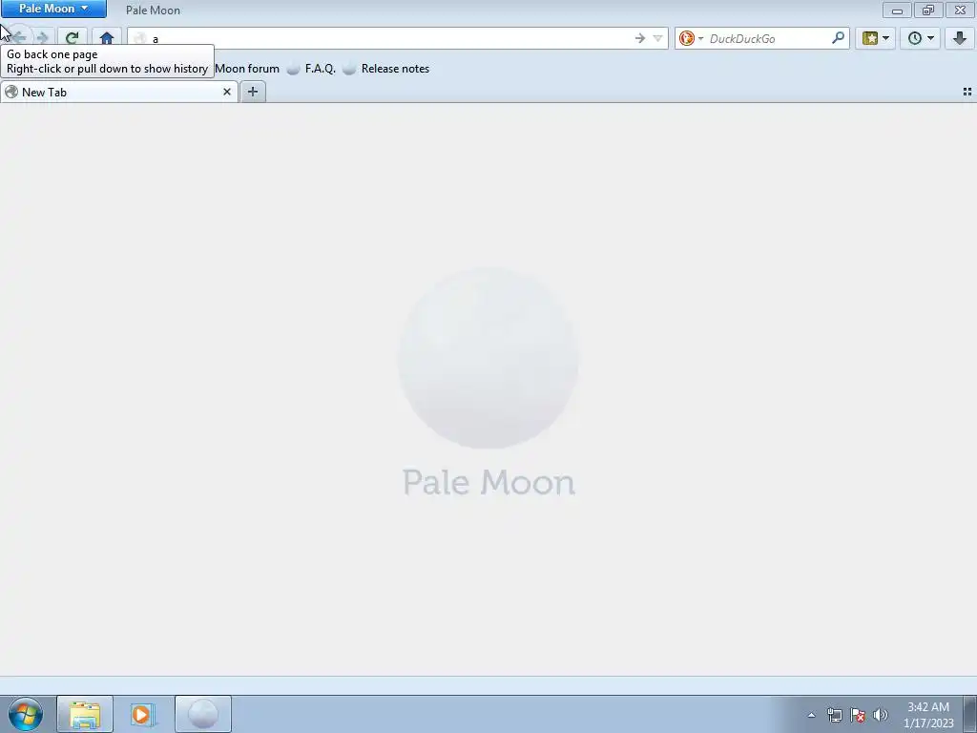
Task: Open the Windows Start menu
Action: [x=26, y=714]
